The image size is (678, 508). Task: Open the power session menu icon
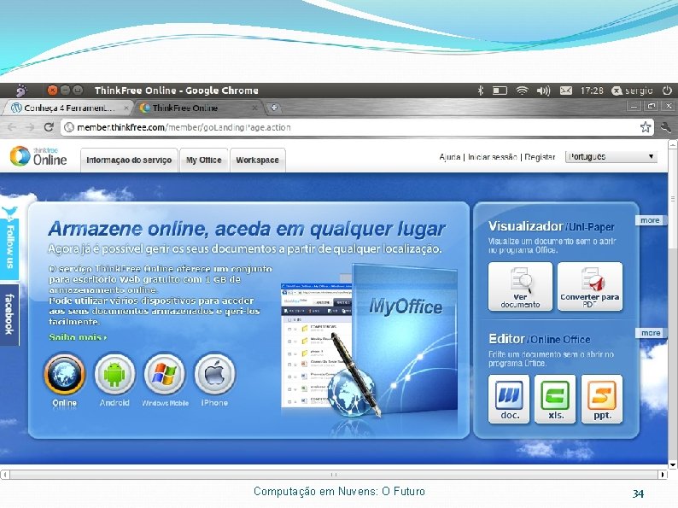pos(667,91)
